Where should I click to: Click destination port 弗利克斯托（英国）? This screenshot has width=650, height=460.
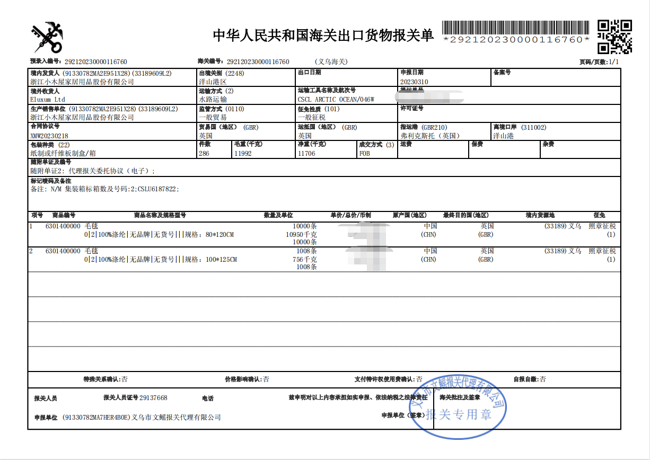(x=432, y=136)
